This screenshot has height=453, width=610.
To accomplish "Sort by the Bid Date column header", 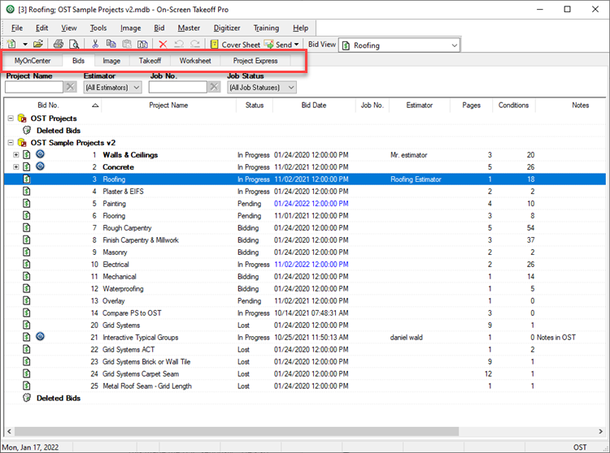I will click(314, 106).
